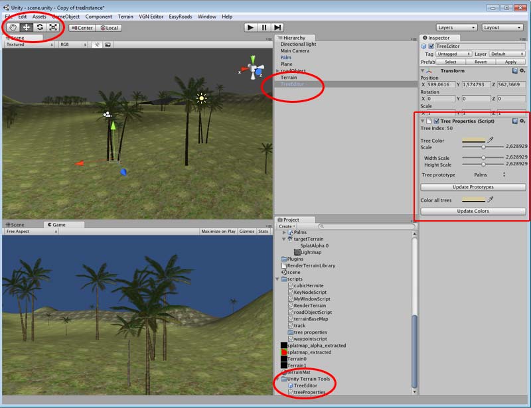
Task: Select the Hand pan tool
Action: coord(13,28)
